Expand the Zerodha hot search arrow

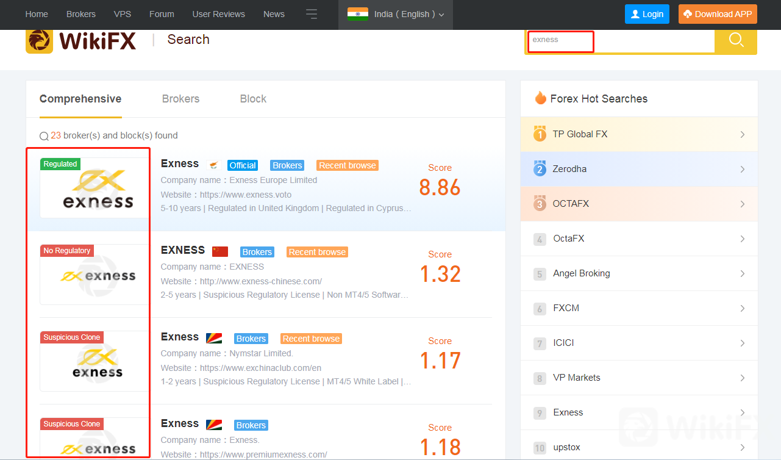tap(742, 169)
